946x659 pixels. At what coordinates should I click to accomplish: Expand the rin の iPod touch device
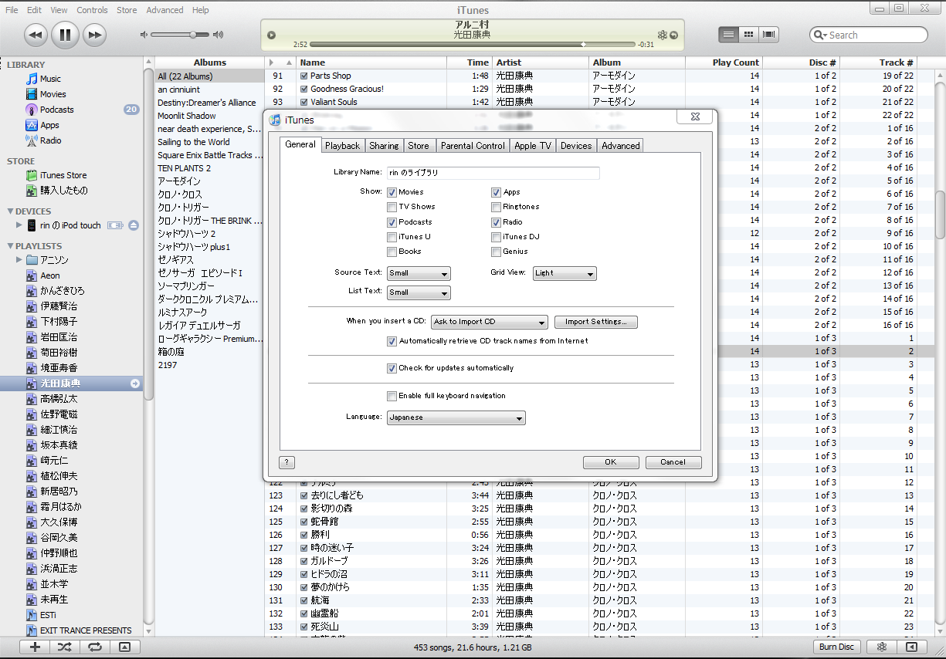click(19, 225)
